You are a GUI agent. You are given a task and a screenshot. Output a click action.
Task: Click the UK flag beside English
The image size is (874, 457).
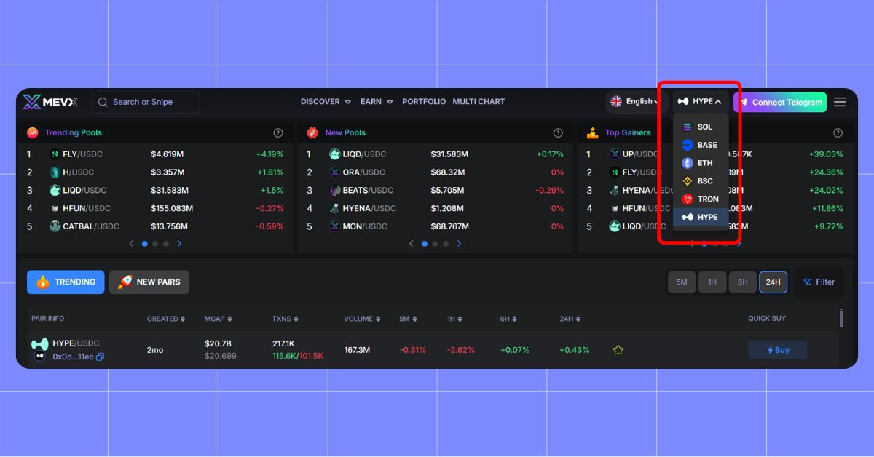pyautogui.click(x=616, y=102)
